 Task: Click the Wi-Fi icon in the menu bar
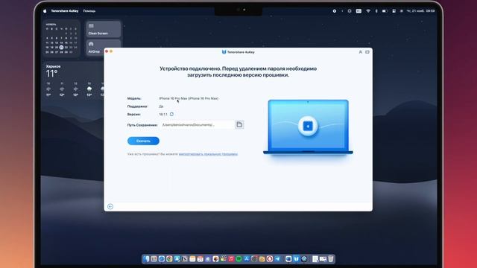tap(368, 11)
